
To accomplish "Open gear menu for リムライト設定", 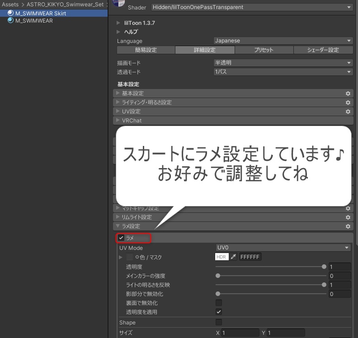I will (x=348, y=217).
